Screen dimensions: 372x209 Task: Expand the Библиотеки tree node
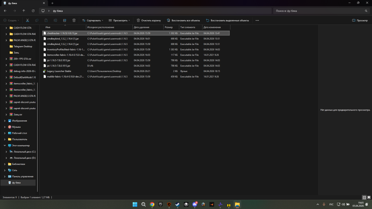tap(5, 164)
